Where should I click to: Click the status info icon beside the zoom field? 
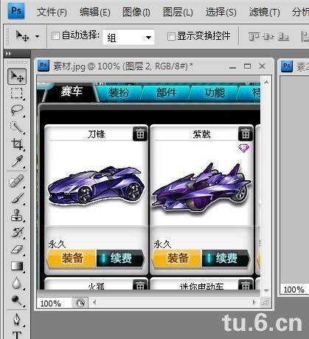80,303
